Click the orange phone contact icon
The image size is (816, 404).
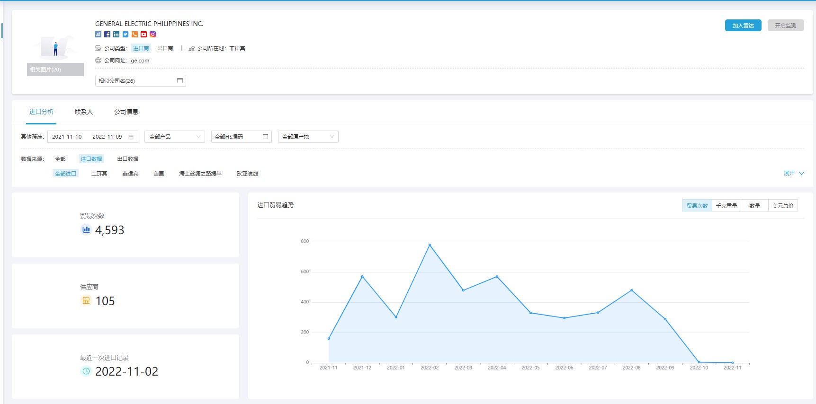[135, 35]
